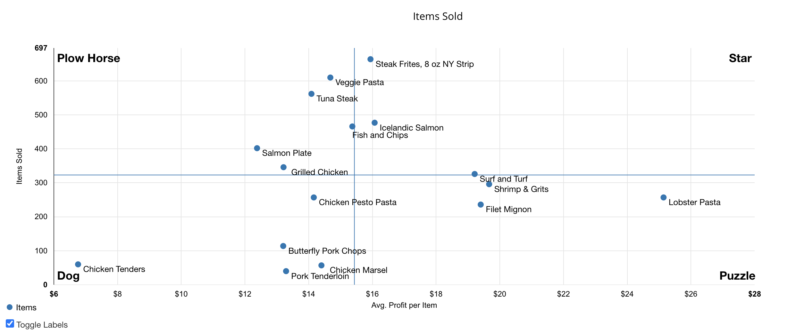This screenshot has width=788, height=334.
Task: Click the Filet Mignon dot
Action: click(x=481, y=204)
